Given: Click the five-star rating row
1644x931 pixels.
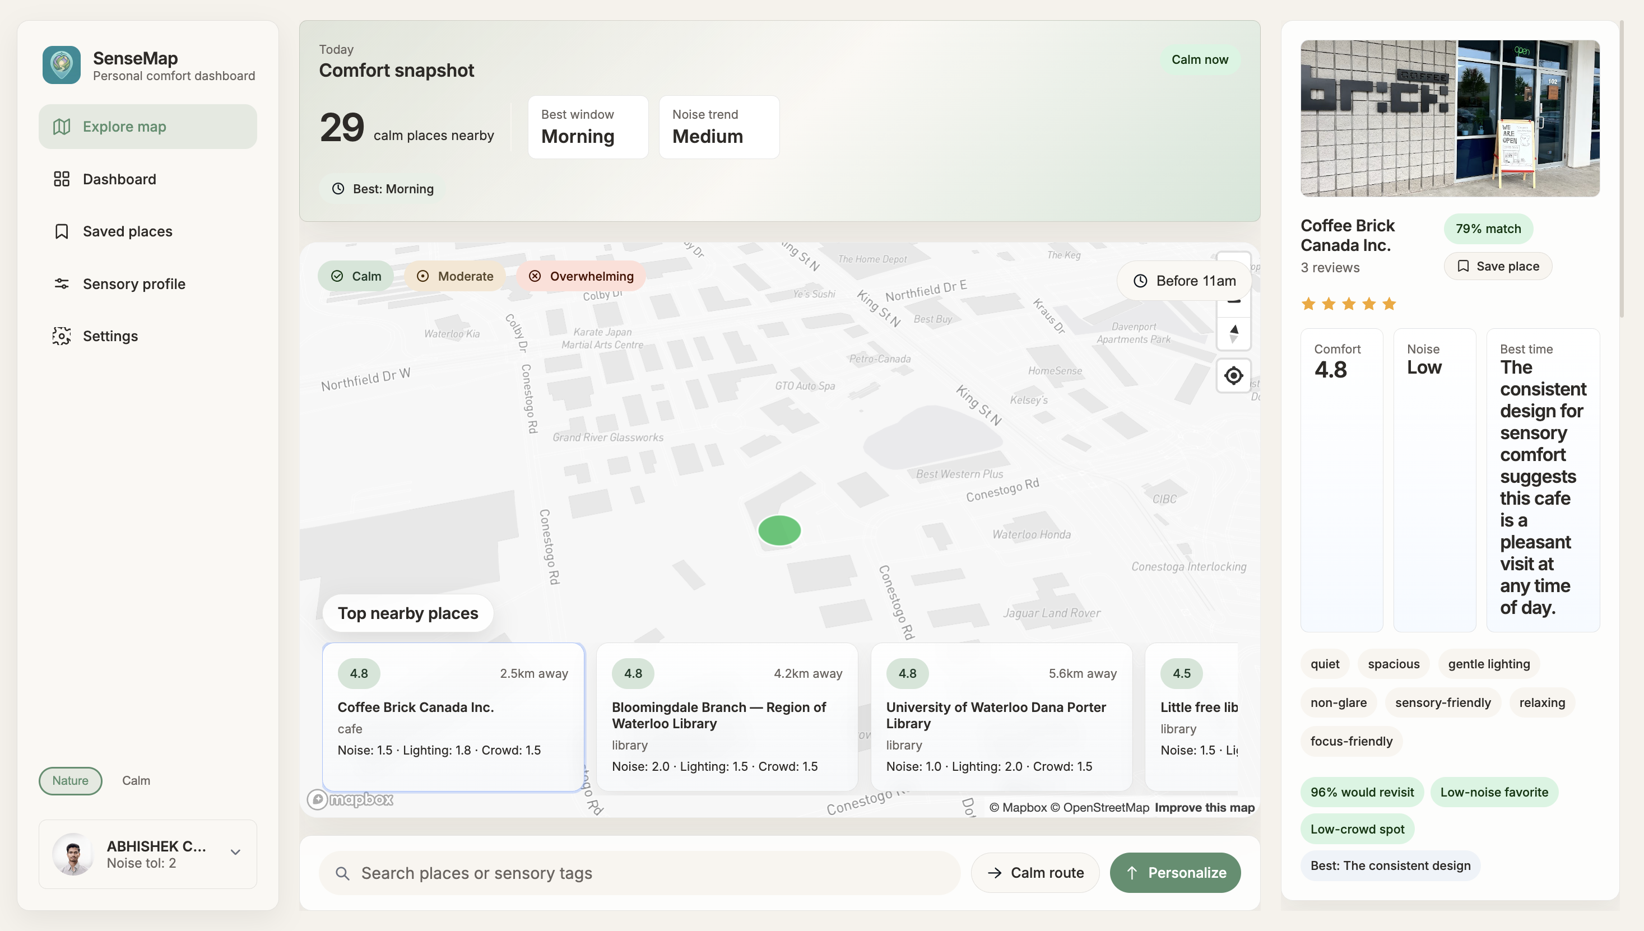Looking at the screenshot, I should pyautogui.click(x=1348, y=304).
